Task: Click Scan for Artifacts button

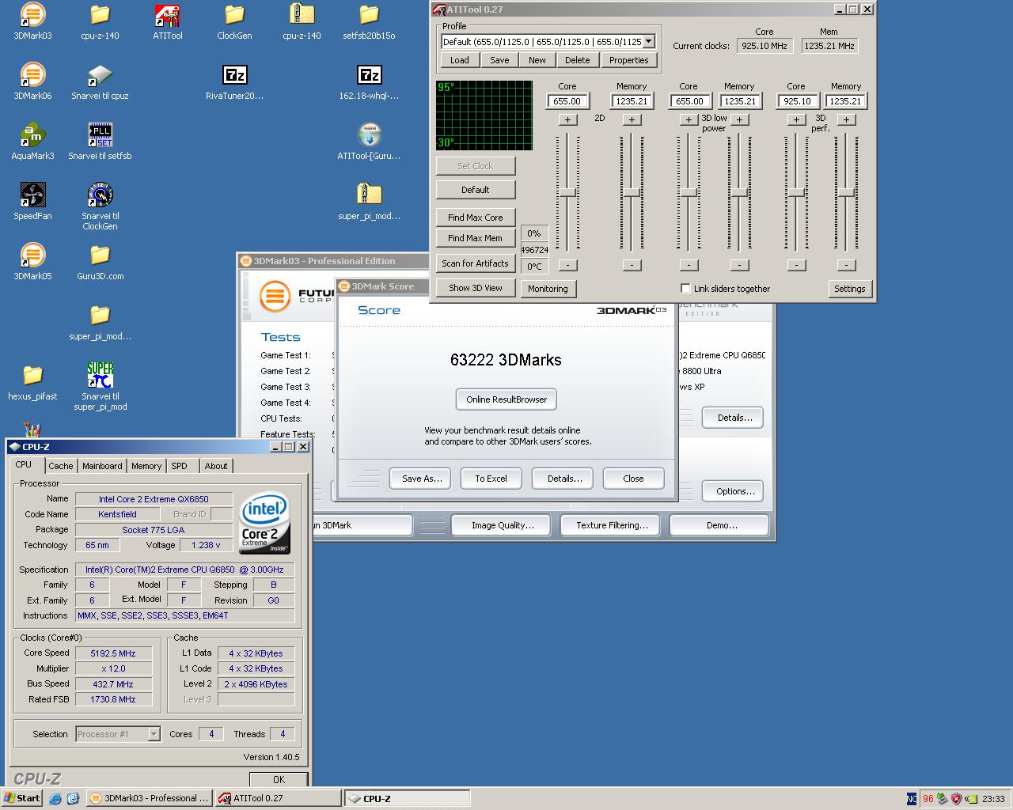Action: click(476, 263)
